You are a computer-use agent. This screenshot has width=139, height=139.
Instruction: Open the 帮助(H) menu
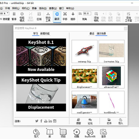coord(70,8)
